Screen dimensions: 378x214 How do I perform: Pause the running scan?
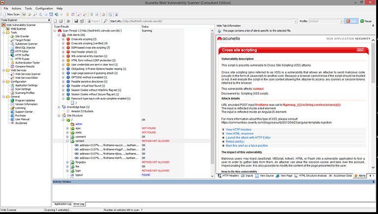(366, 21)
